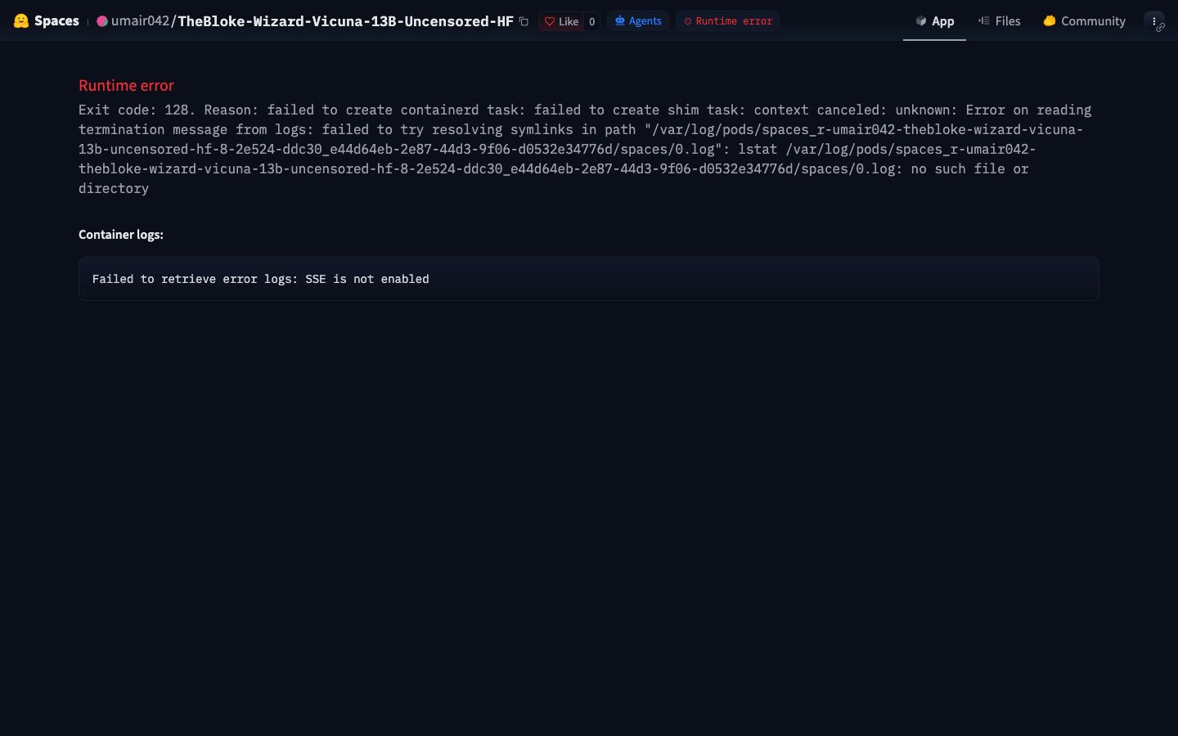1178x736 pixels.
Task: Open the Agents button
Action: 638,21
